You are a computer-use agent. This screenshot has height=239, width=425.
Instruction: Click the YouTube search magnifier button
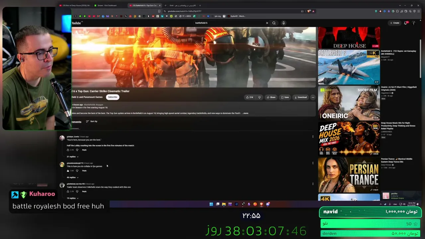[x=274, y=23]
